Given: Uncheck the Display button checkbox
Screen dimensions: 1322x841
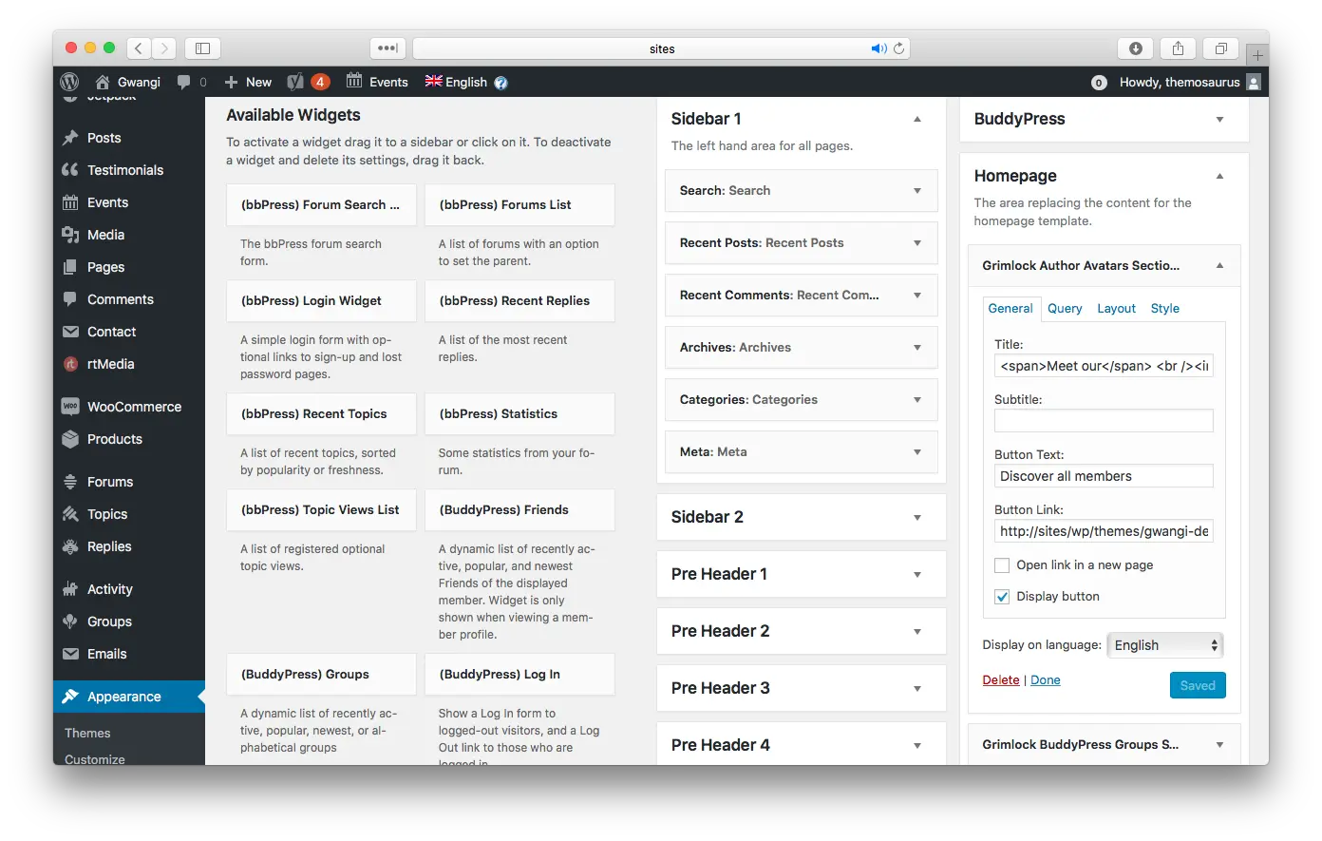Looking at the screenshot, I should coord(1002,597).
